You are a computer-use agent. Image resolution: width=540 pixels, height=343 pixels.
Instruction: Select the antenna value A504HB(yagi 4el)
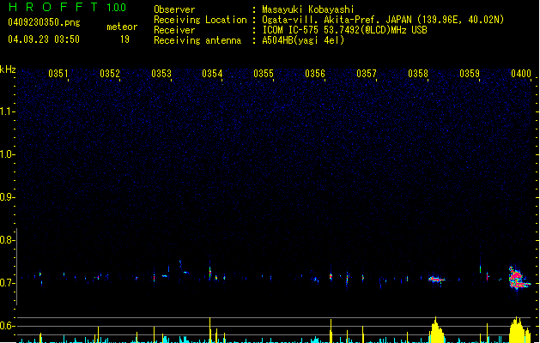coord(303,40)
